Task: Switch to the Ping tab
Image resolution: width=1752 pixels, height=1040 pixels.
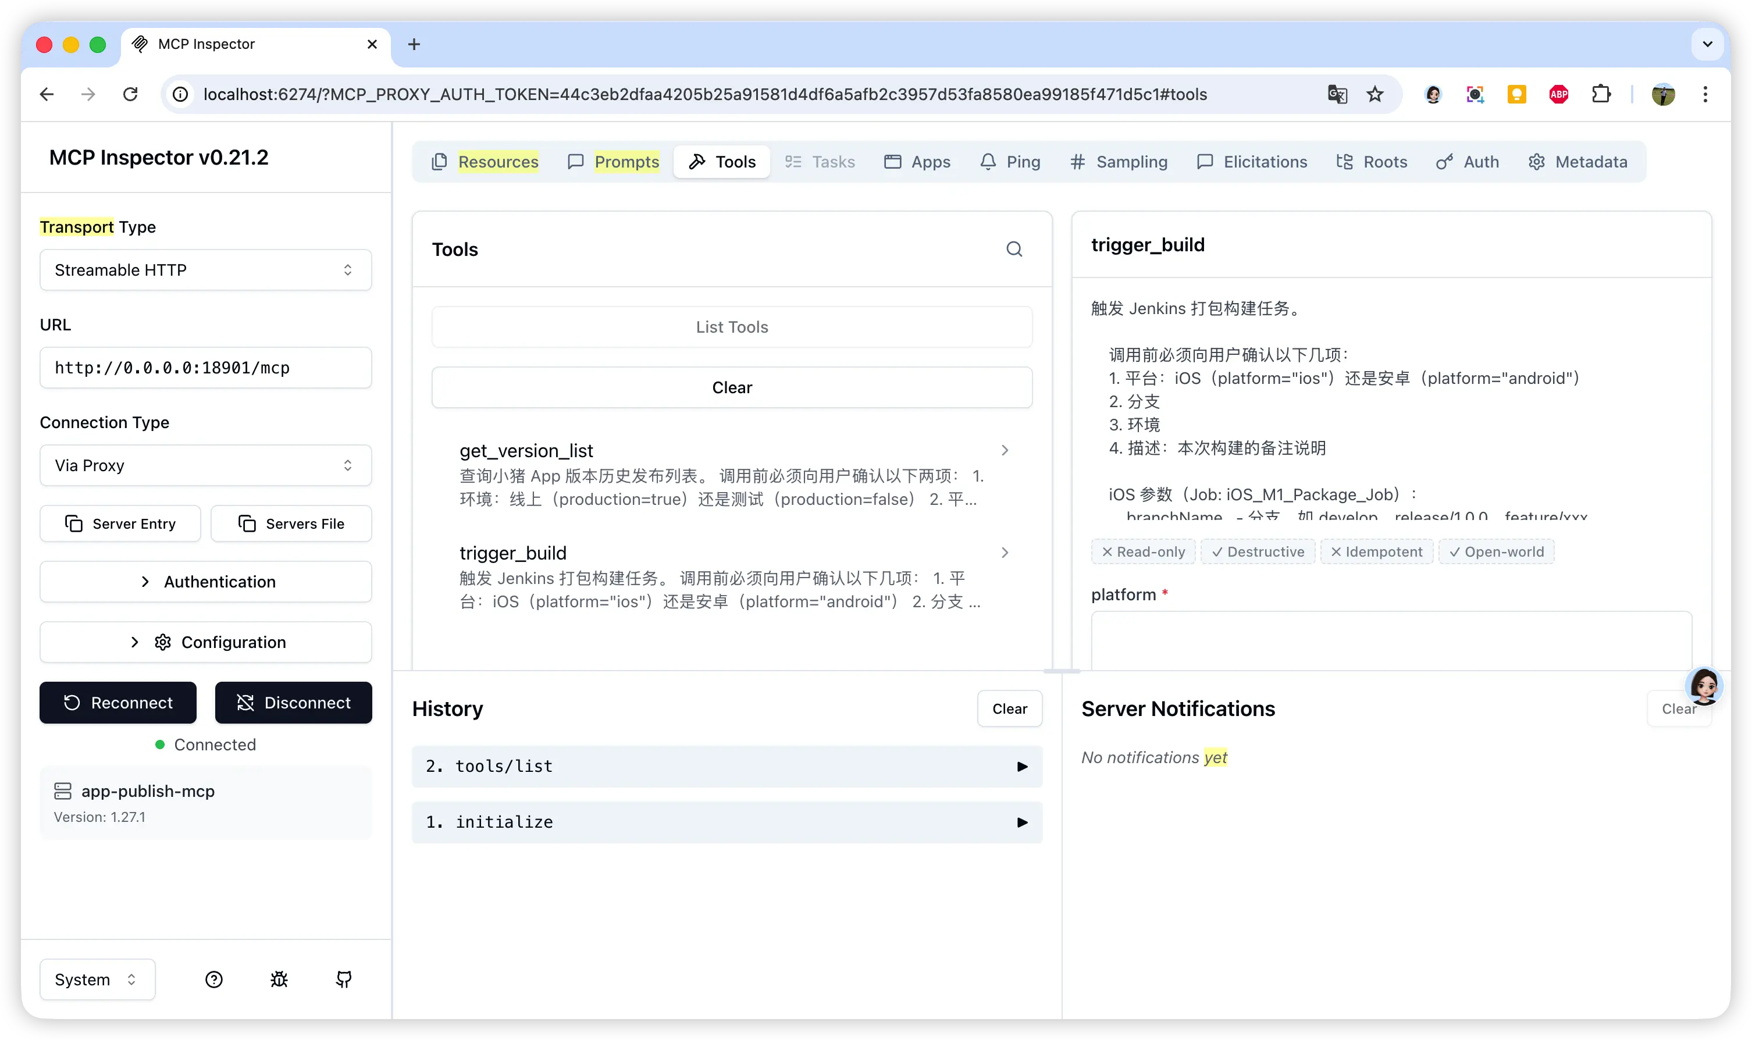Action: (1010, 162)
